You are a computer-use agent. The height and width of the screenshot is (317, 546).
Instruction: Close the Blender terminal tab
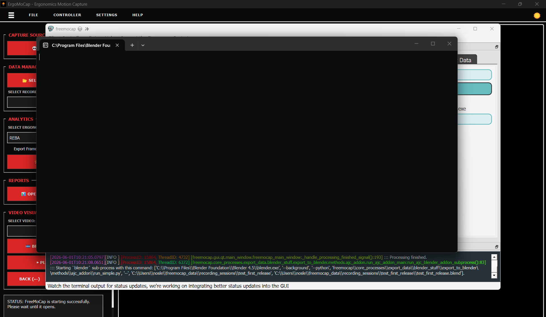[117, 45]
